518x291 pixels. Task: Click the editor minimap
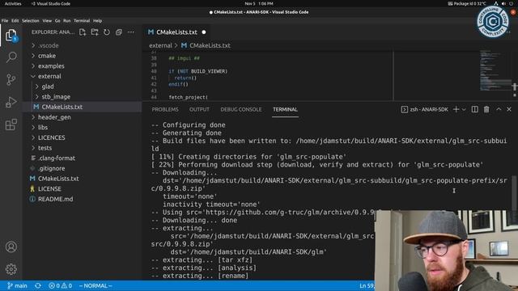[495, 70]
